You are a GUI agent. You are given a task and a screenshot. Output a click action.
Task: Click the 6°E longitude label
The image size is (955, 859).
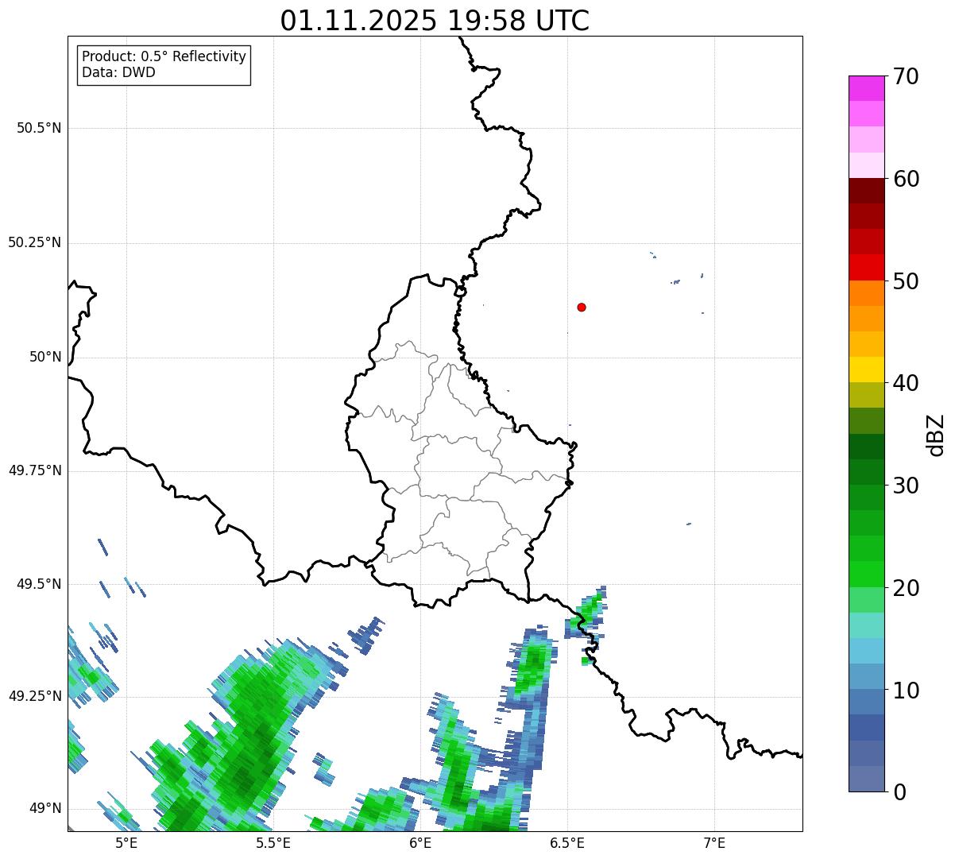(x=420, y=843)
